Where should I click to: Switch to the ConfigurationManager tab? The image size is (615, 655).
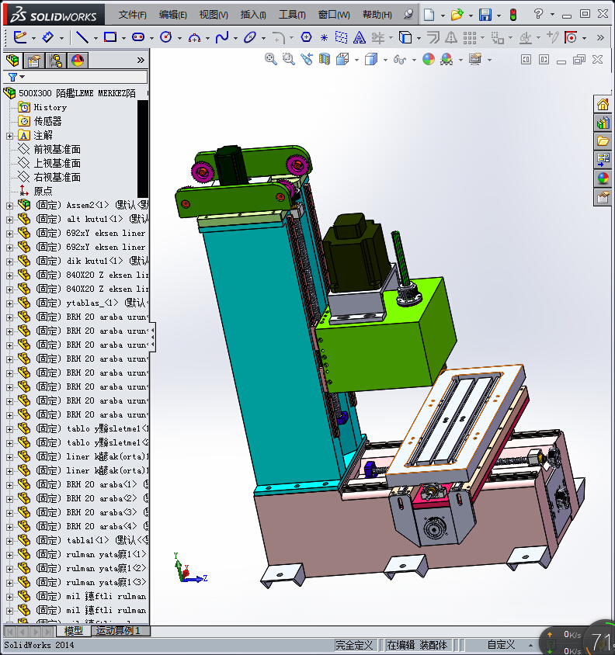click(56, 61)
